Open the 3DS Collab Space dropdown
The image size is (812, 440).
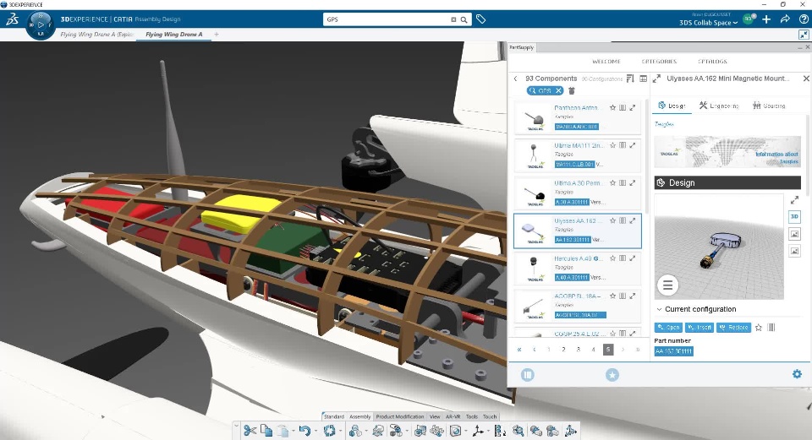(709, 23)
